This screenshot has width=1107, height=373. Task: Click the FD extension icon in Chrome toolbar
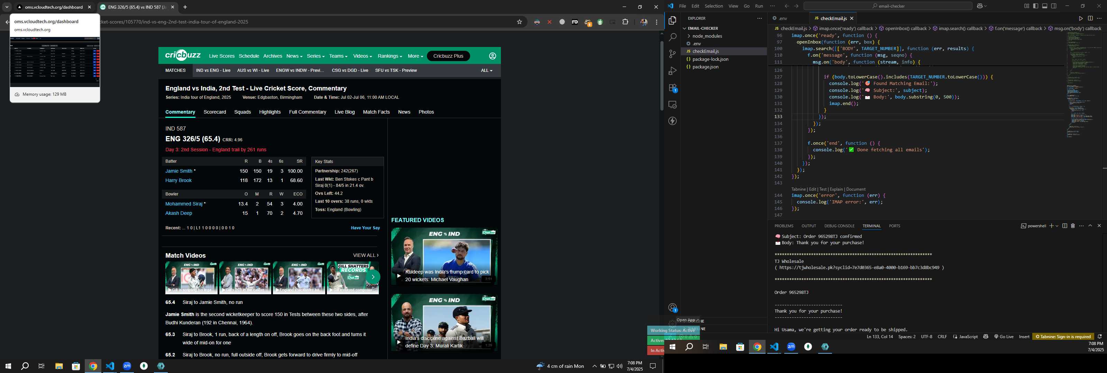pyautogui.click(x=575, y=22)
